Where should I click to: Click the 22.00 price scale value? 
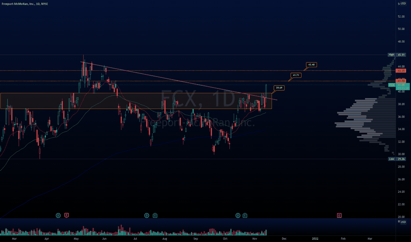(401, 205)
